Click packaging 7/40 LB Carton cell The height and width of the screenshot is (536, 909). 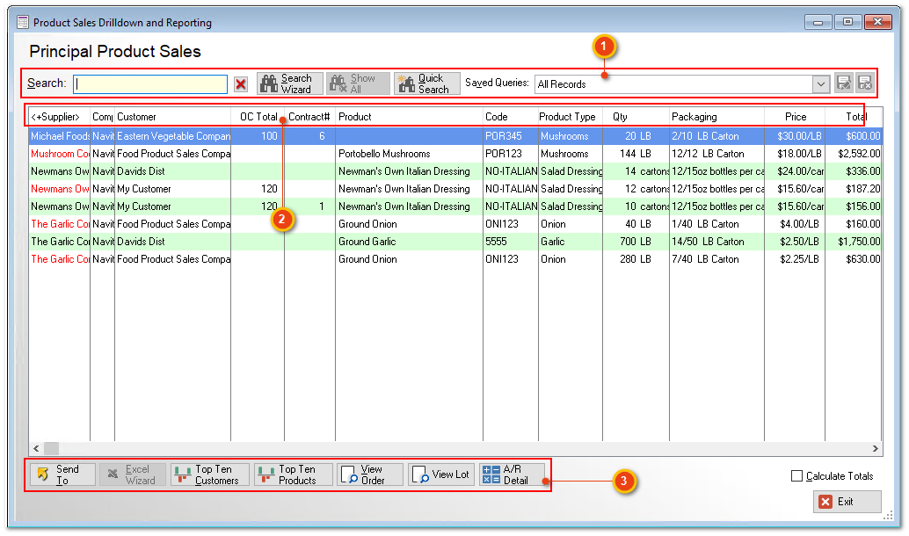tap(716, 259)
